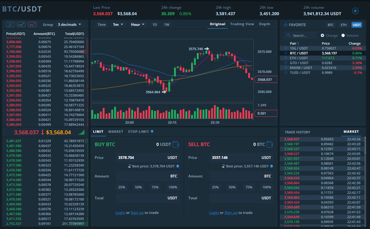
Task: Filter market pairs by ETH
Action: pyautogui.click(x=343, y=25)
